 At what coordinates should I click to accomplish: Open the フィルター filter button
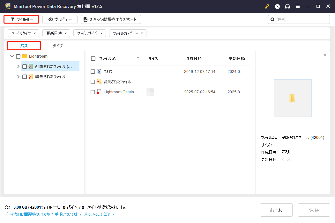(x=21, y=19)
